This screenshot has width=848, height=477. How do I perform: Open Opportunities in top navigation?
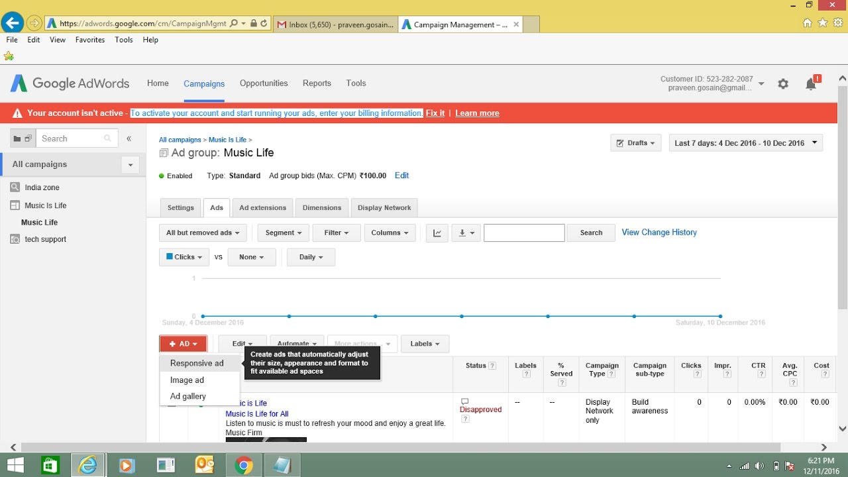click(x=264, y=83)
